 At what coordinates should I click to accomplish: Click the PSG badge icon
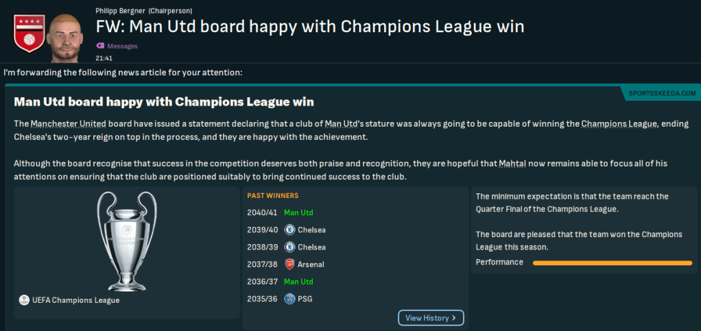(290, 299)
